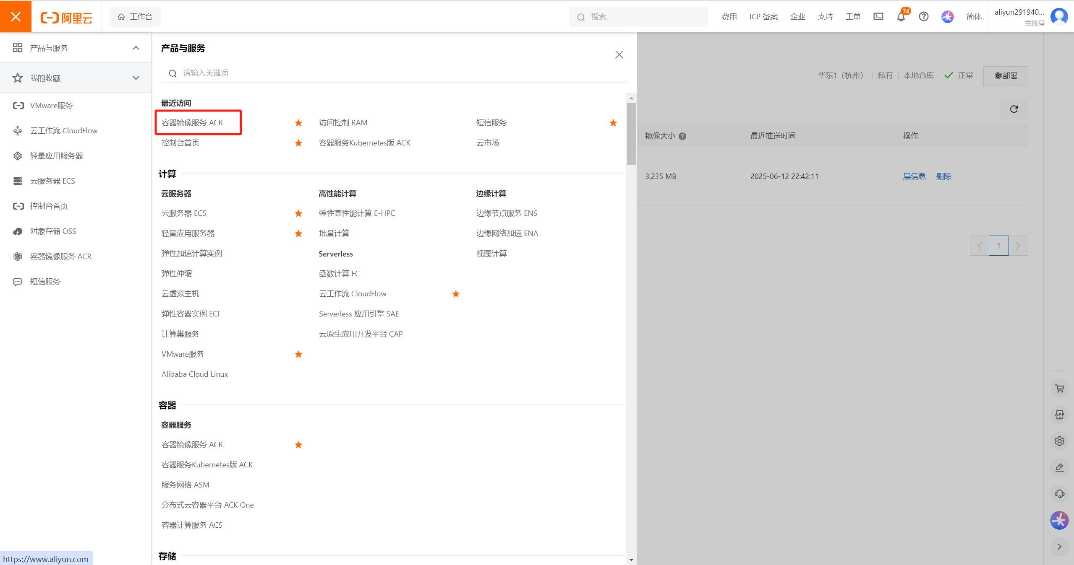Click the Aliyun logo

coord(66,18)
